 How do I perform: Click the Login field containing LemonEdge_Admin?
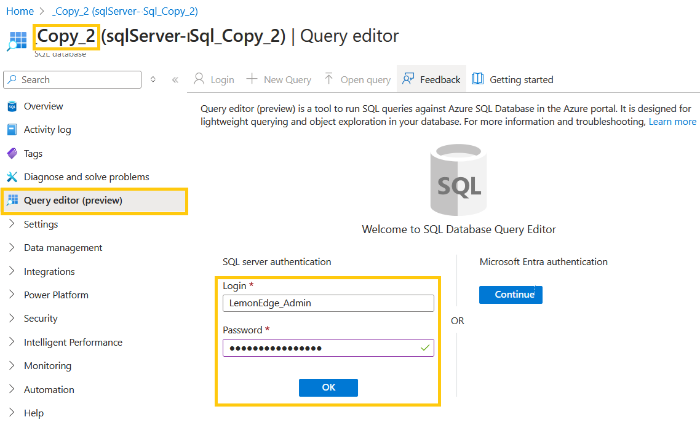click(x=328, y=303)
